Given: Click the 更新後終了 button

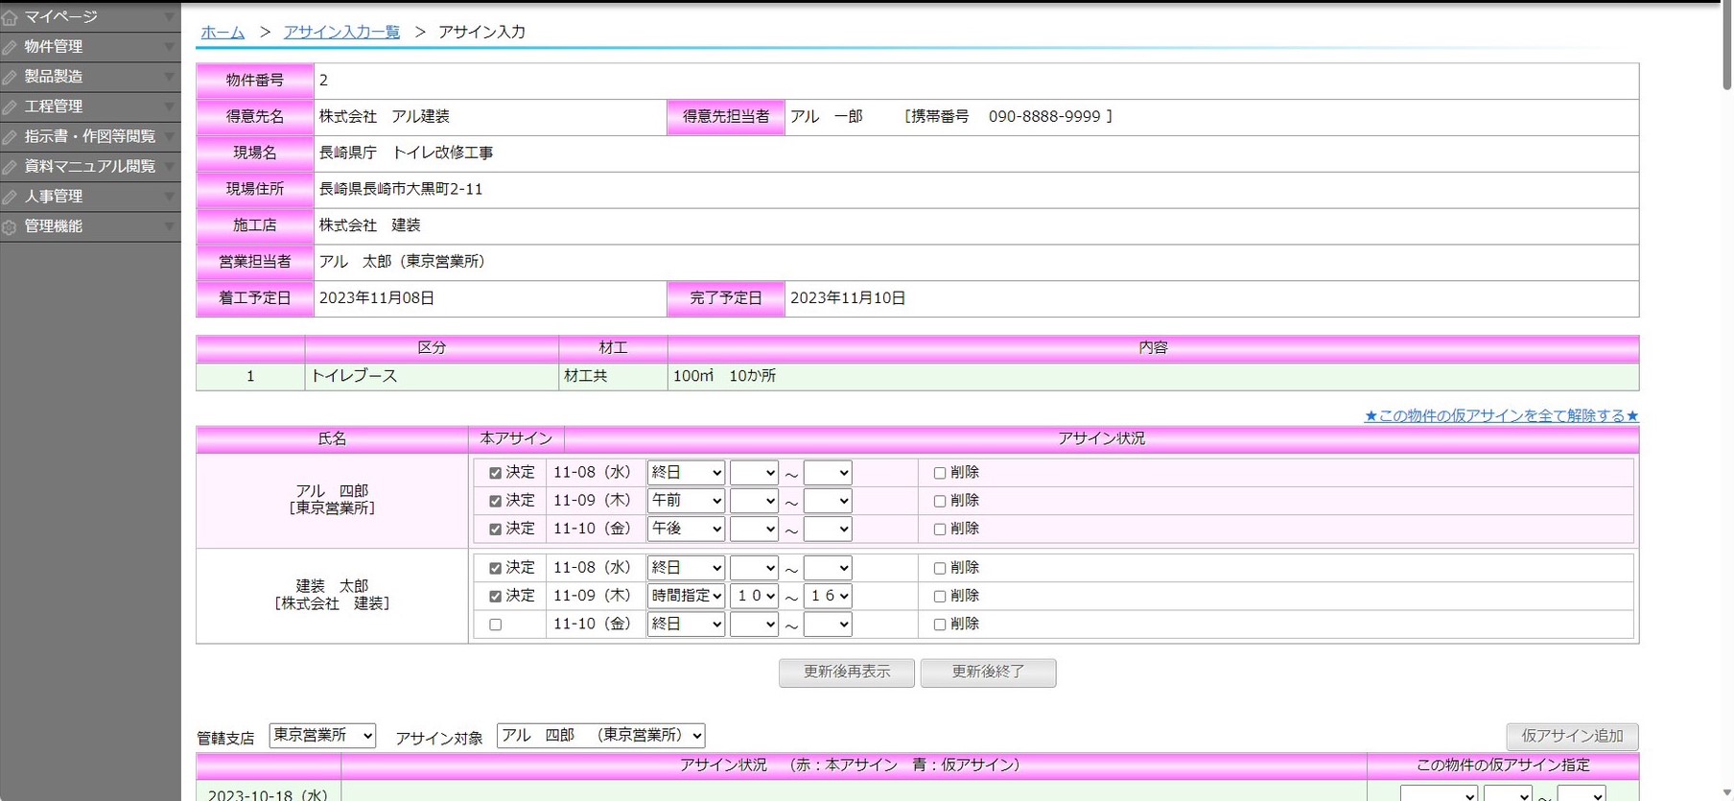Looking at the screenshot, I should tap(988, 672).
